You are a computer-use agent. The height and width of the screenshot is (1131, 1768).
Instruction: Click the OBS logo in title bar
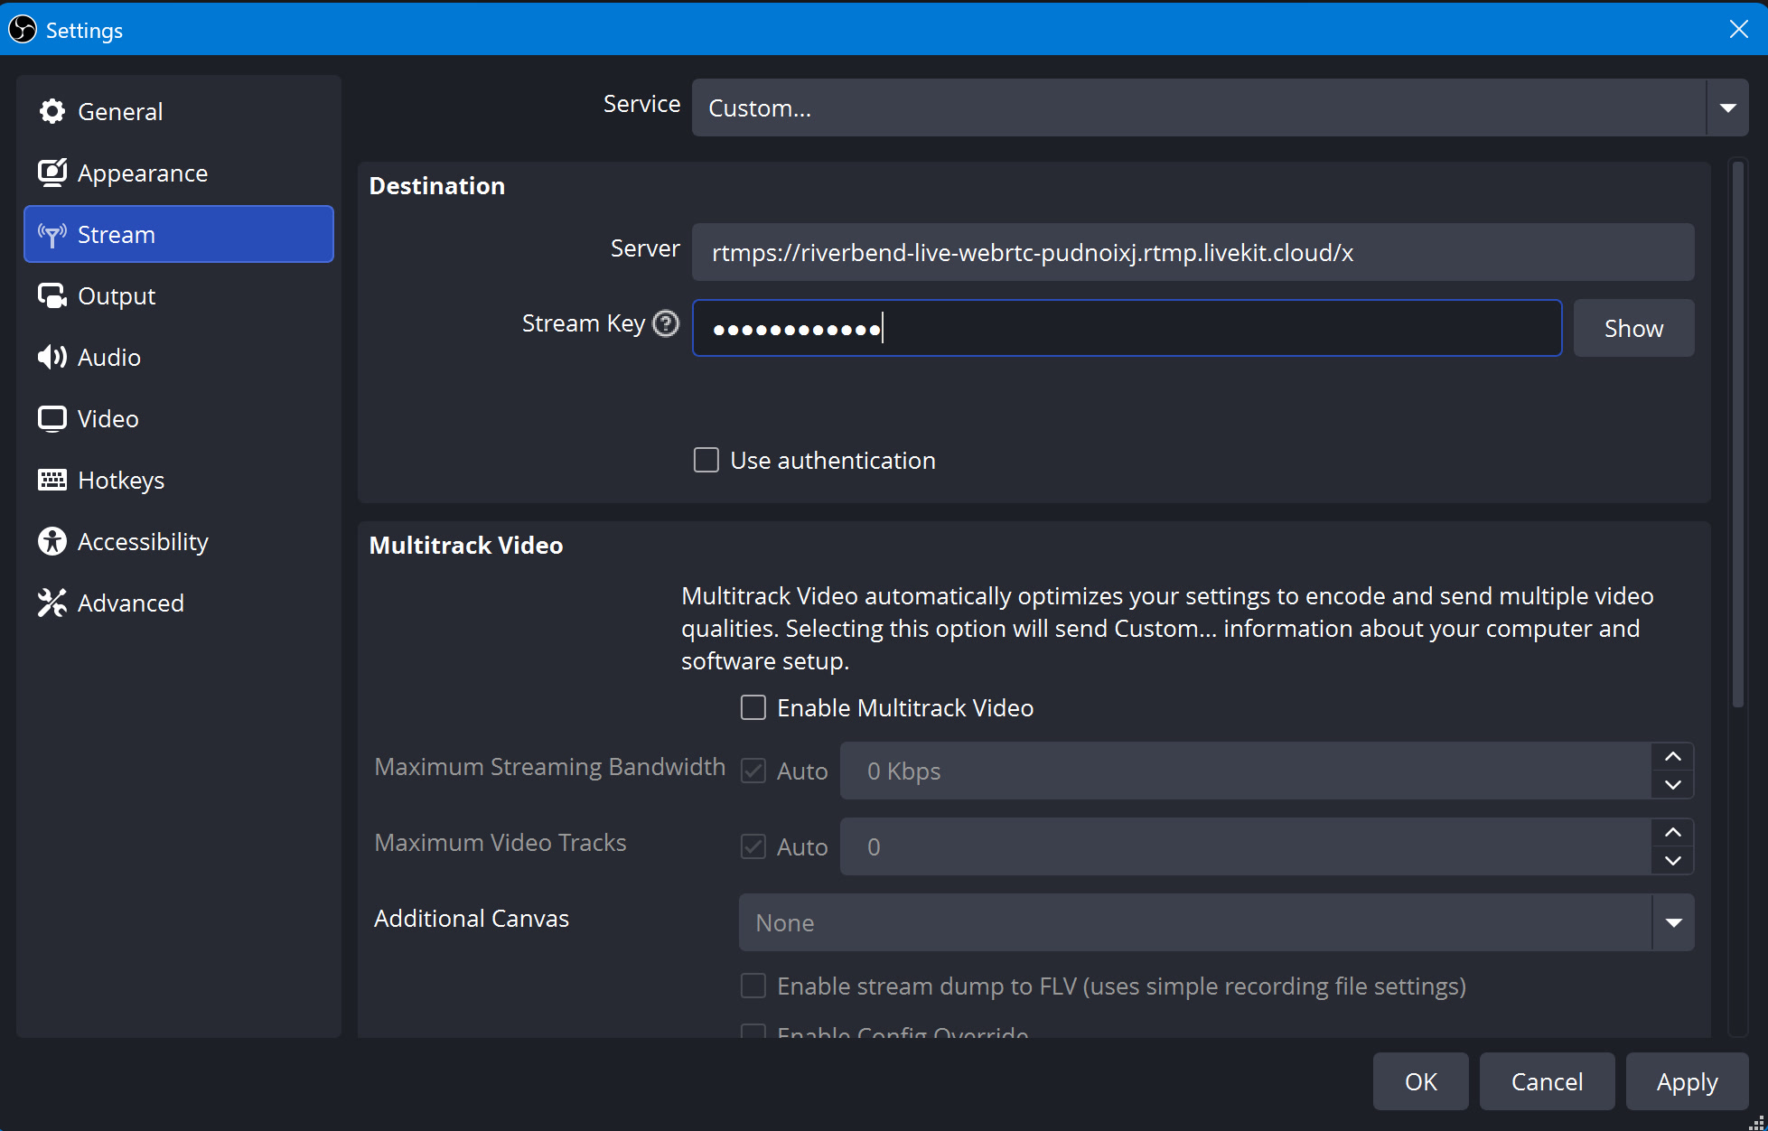tap(23, 30)
